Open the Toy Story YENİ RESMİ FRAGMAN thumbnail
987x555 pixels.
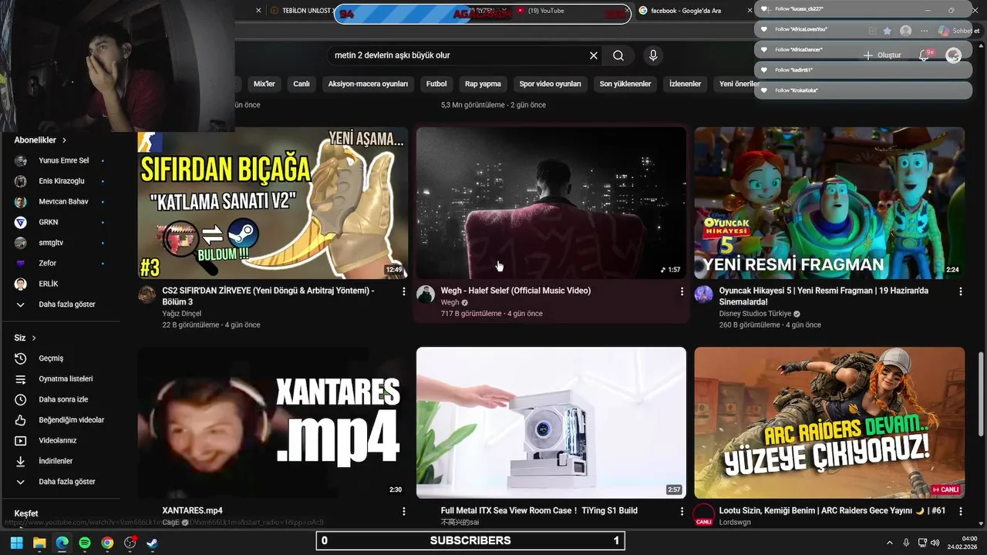[830, 203]
